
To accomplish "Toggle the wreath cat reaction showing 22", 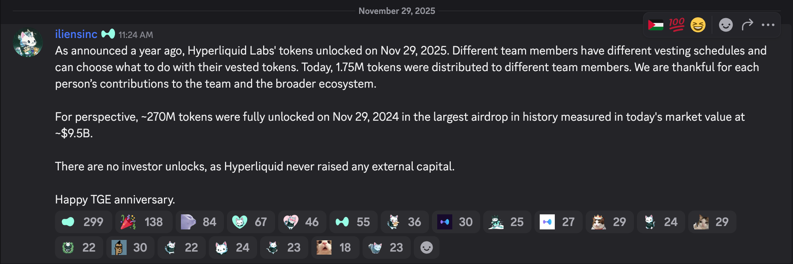I will coord(79,247).
